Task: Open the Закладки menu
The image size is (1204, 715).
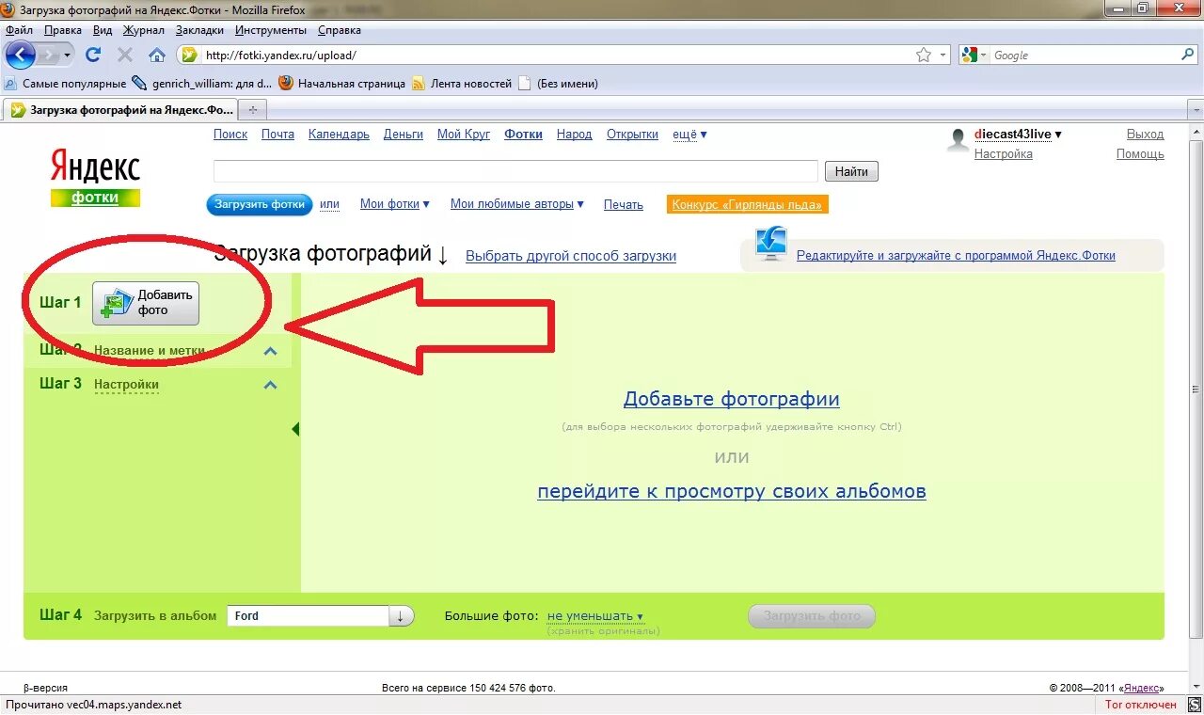Action: point(199,30)
